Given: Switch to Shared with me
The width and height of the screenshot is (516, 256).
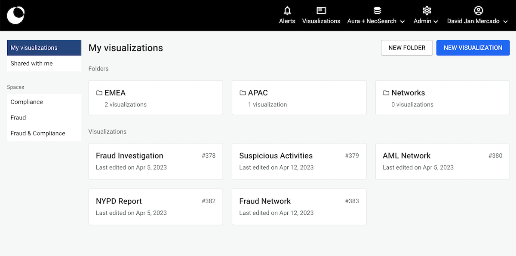Looking at the screenshot, I should (44, 64).
